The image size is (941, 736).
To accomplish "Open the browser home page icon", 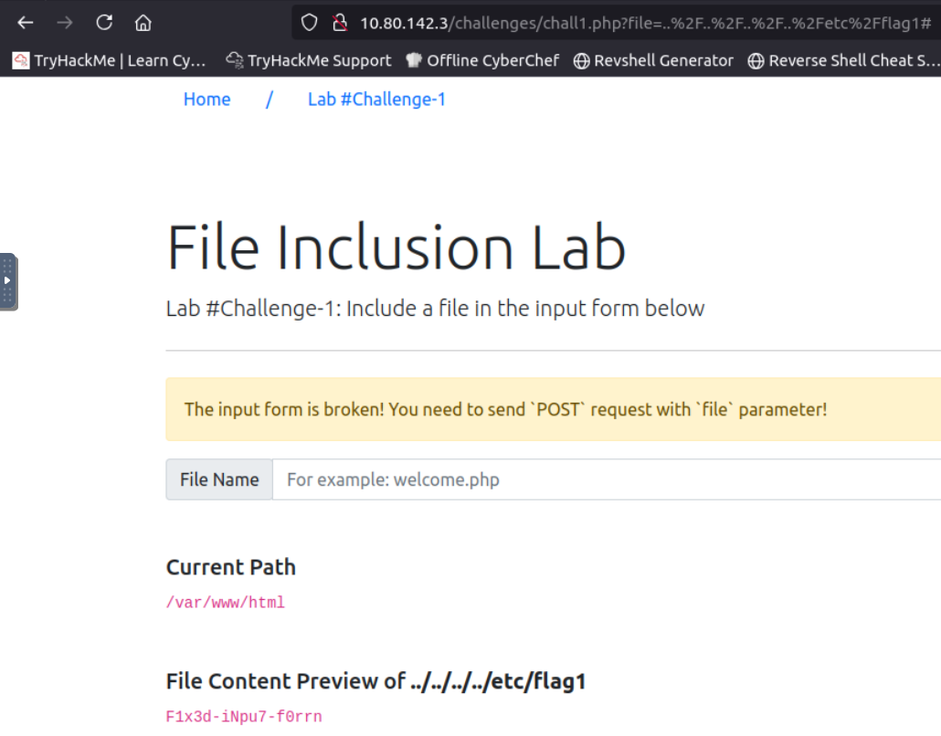I will click(143, 23).
